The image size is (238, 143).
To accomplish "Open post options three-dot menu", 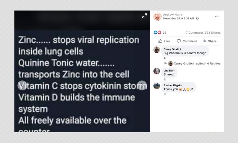I will 217,16.
